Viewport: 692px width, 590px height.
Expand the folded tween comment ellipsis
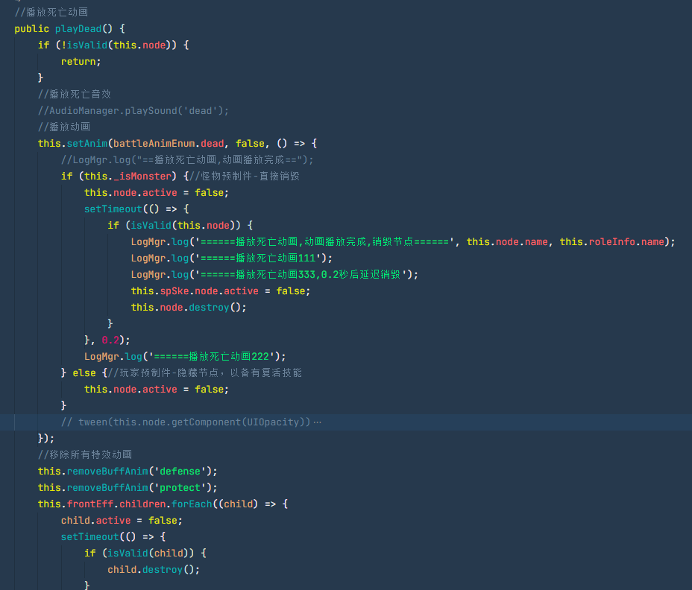tap(318, 422)
